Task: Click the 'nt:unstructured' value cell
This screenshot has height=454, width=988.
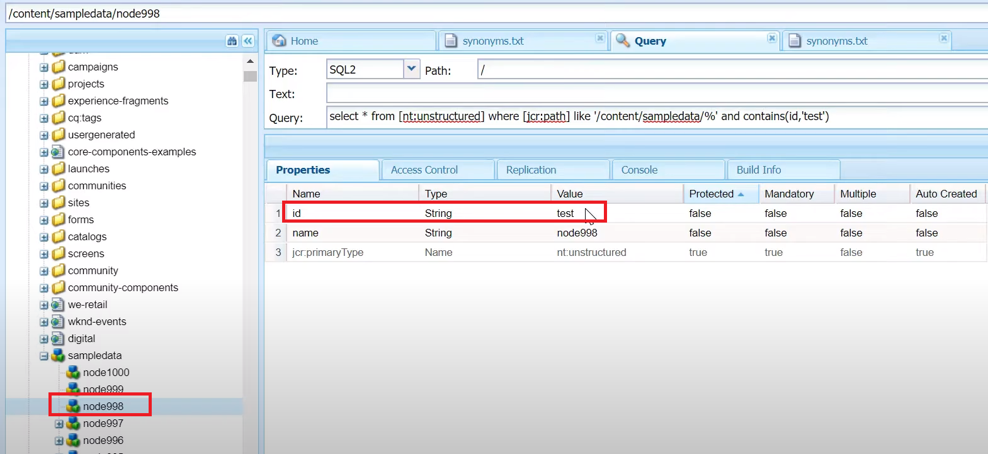Action: click(x=616, y=252)
